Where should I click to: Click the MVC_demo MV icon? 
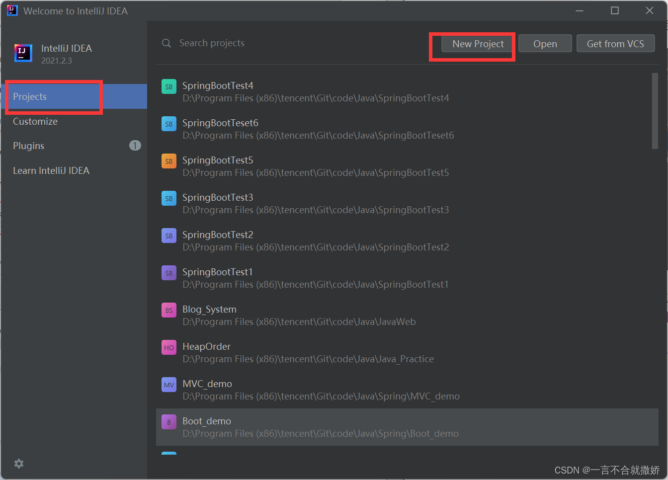tap(169, 385)
